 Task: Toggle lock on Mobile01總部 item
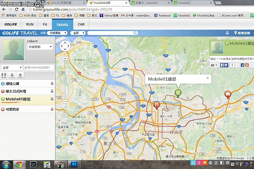tap(52, 99)
